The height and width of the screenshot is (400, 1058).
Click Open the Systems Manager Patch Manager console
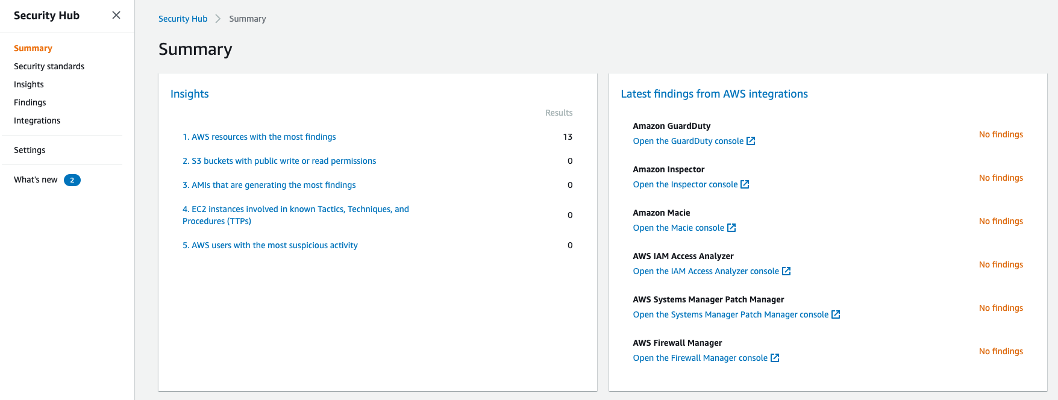[731, 314]
